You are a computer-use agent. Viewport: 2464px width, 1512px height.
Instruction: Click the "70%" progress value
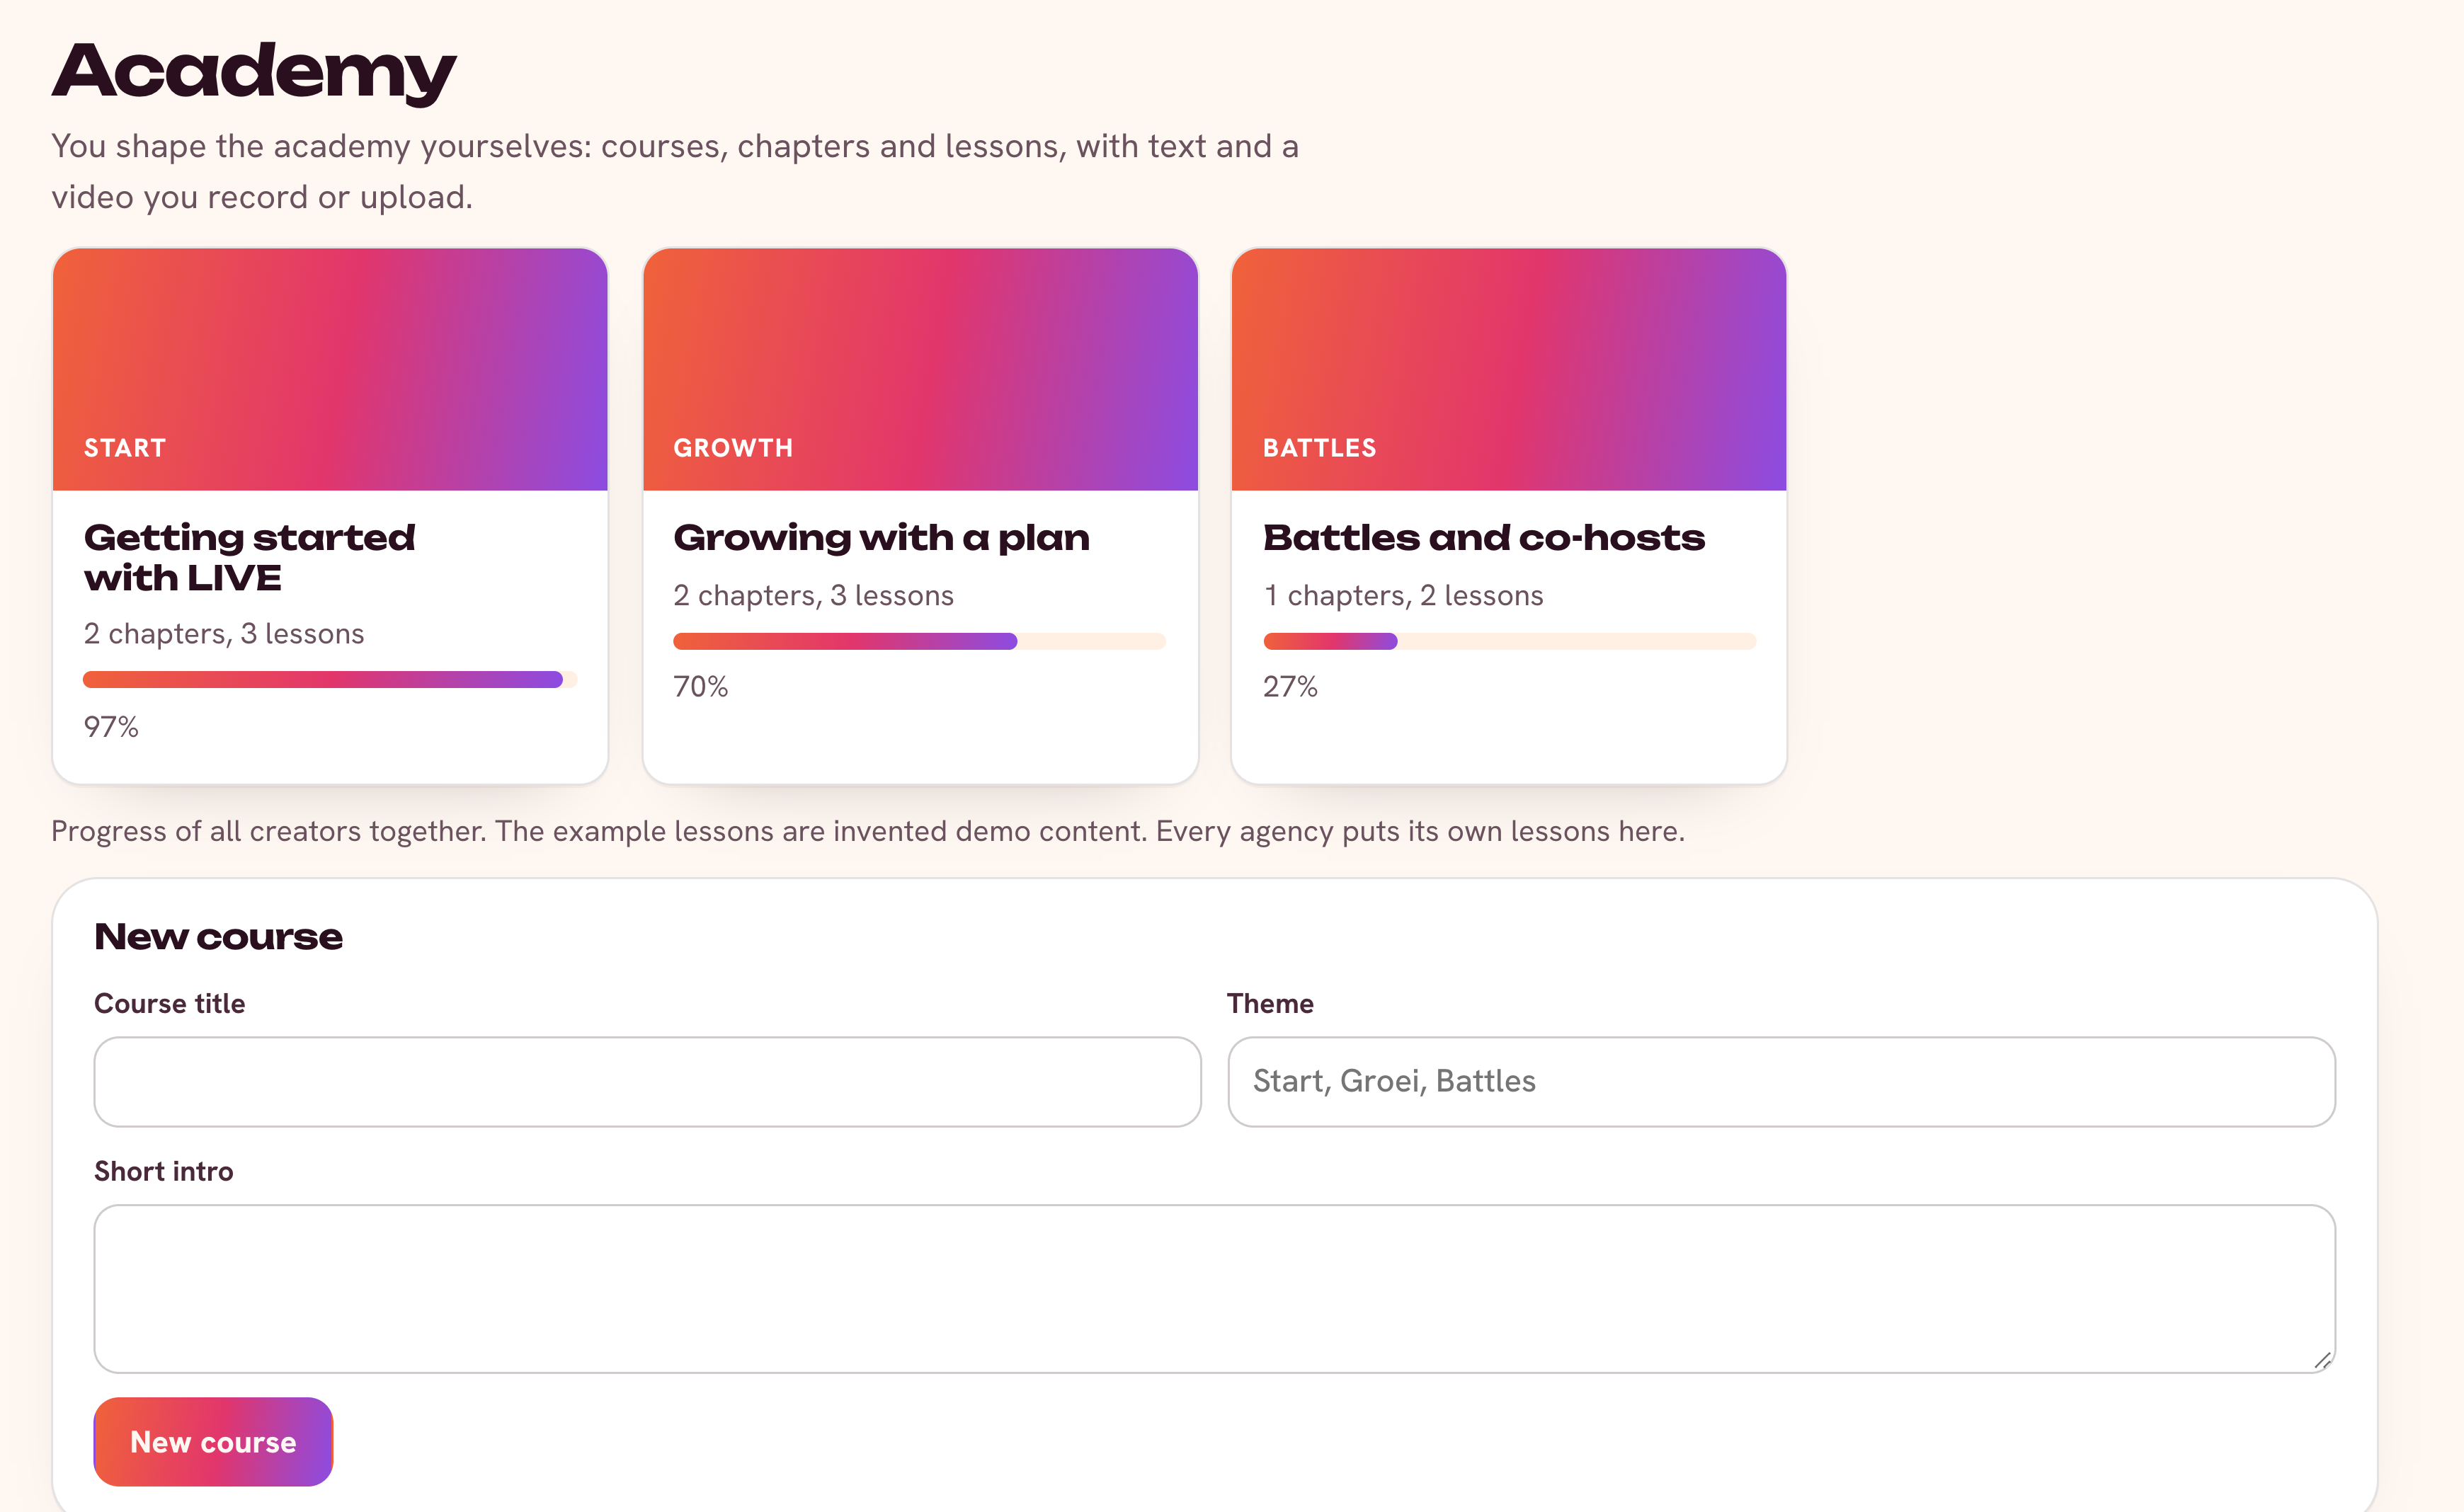[x=700, y=687]
